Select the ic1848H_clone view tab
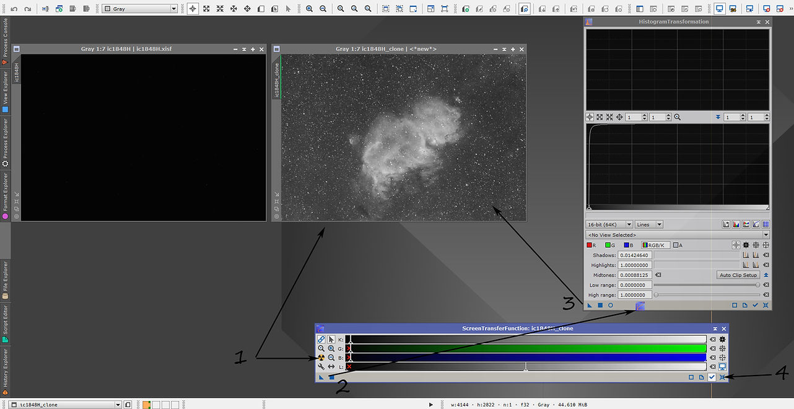 pos(276,79)
